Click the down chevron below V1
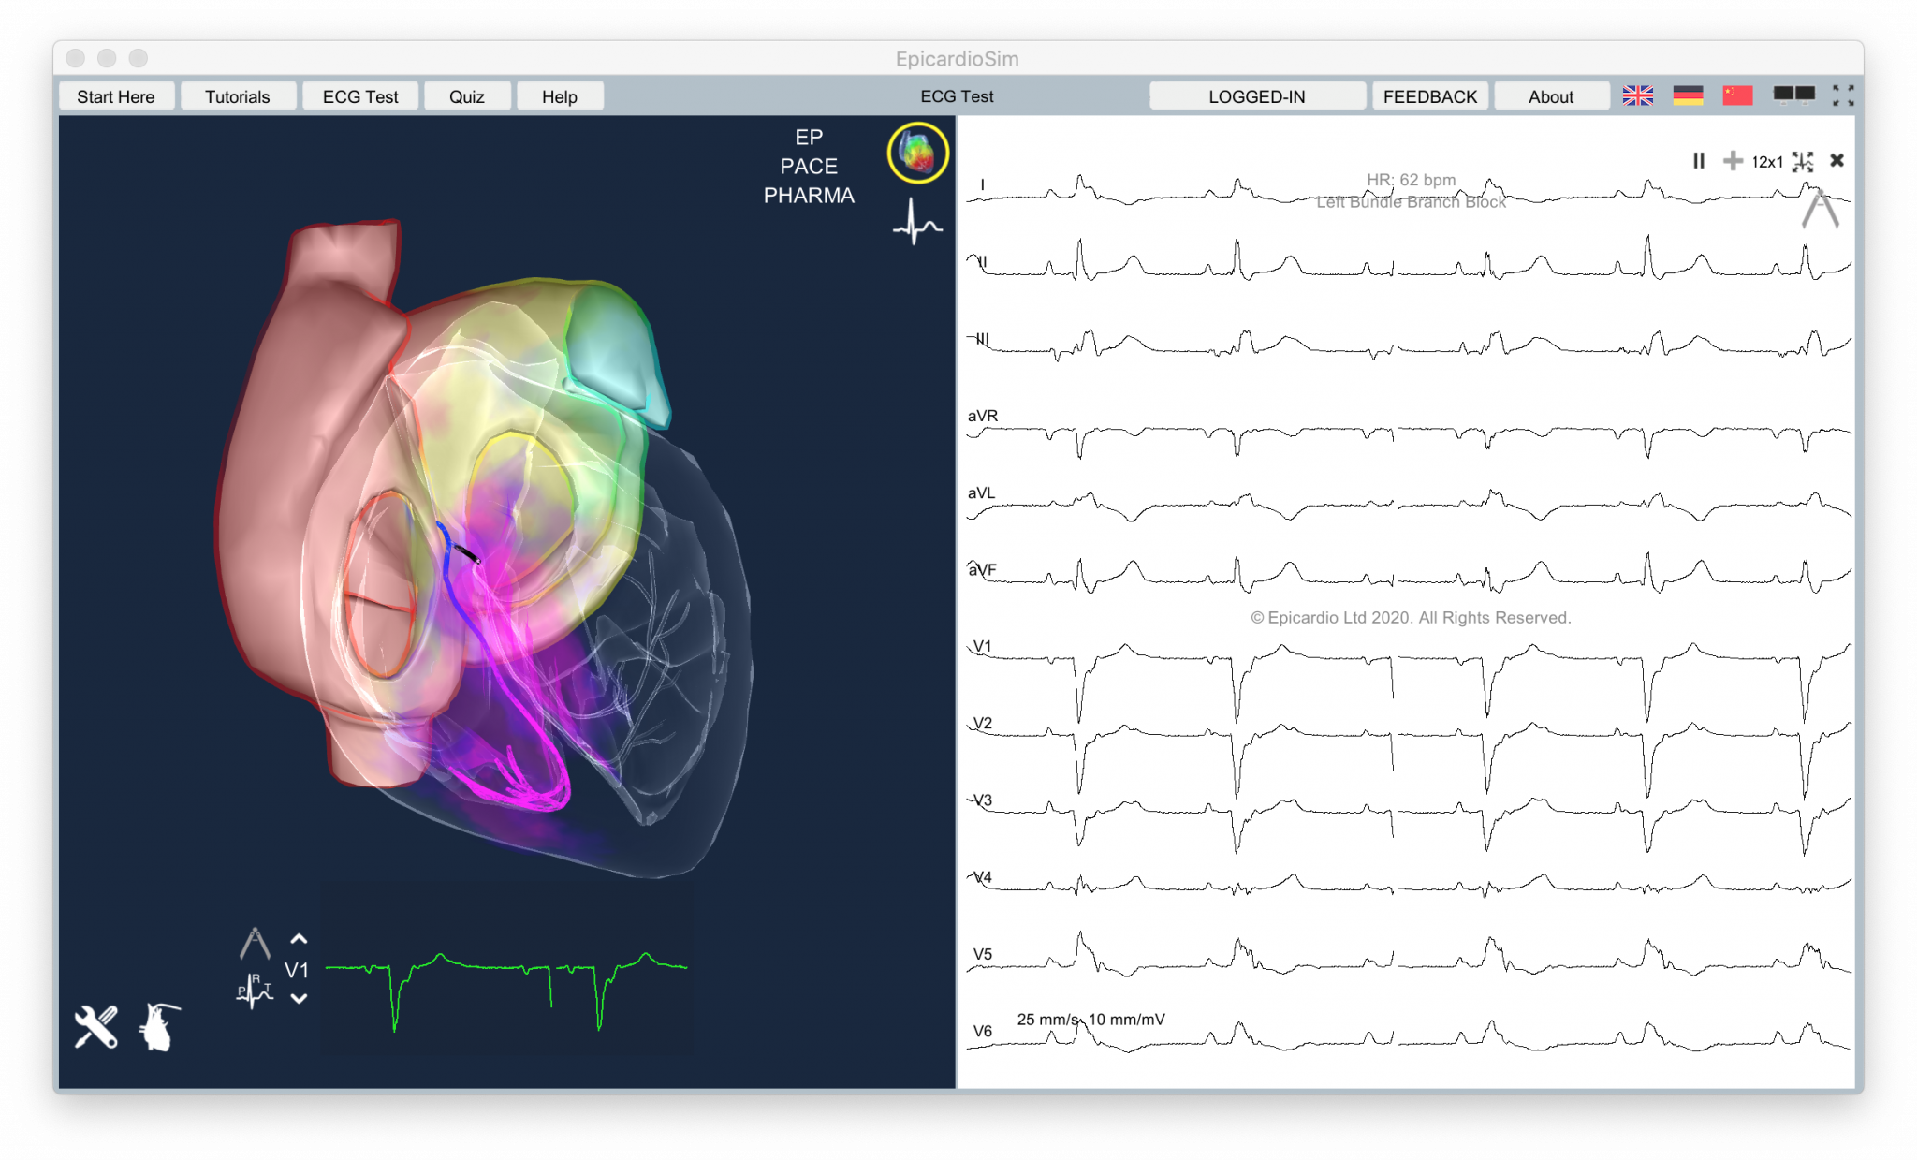 pos(299,998)
